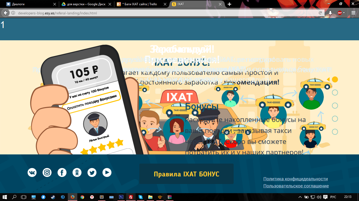Select the second slide dot
This screenshot has height=201, width=359.
[x=335, y=92]
